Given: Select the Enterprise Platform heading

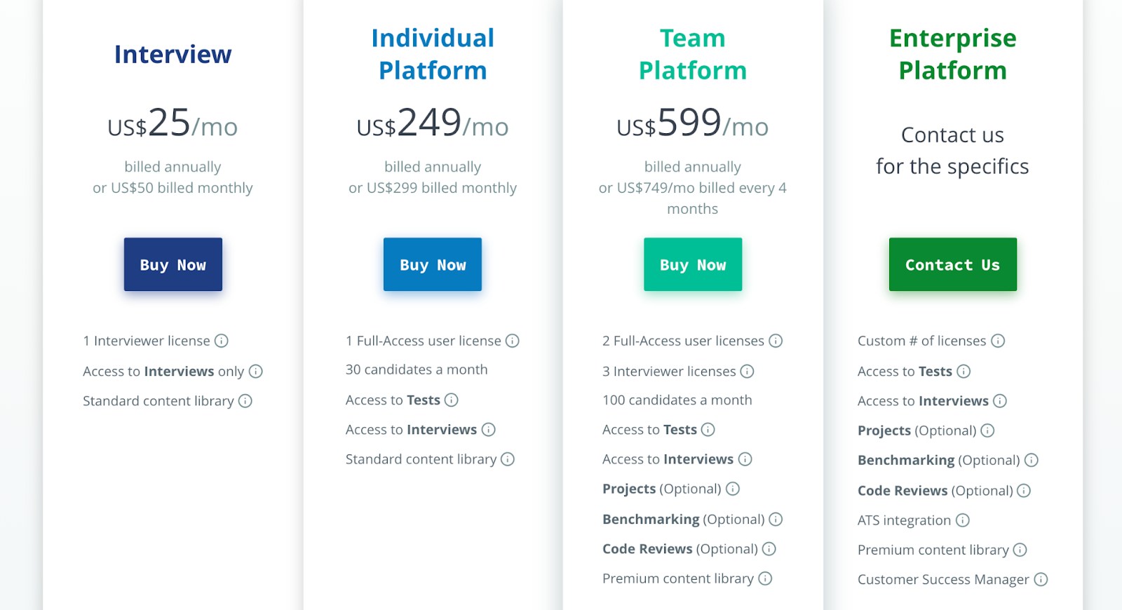Looking at the screenshot, I should point(953,54).
